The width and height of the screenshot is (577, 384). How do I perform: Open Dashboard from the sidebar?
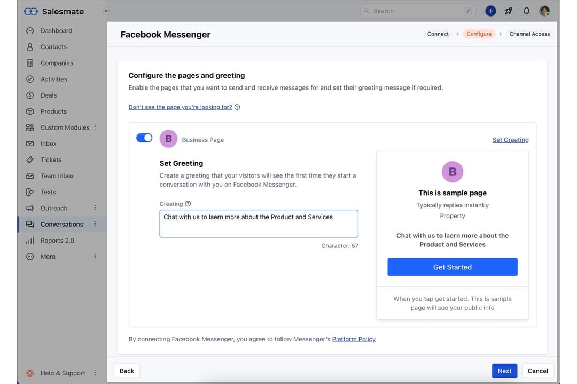(56, 31)
